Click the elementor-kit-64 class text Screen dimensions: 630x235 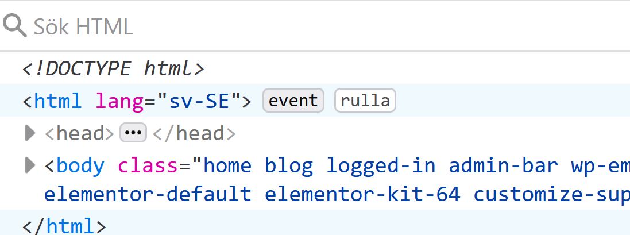pyautogui.click(x=362, y=194)
